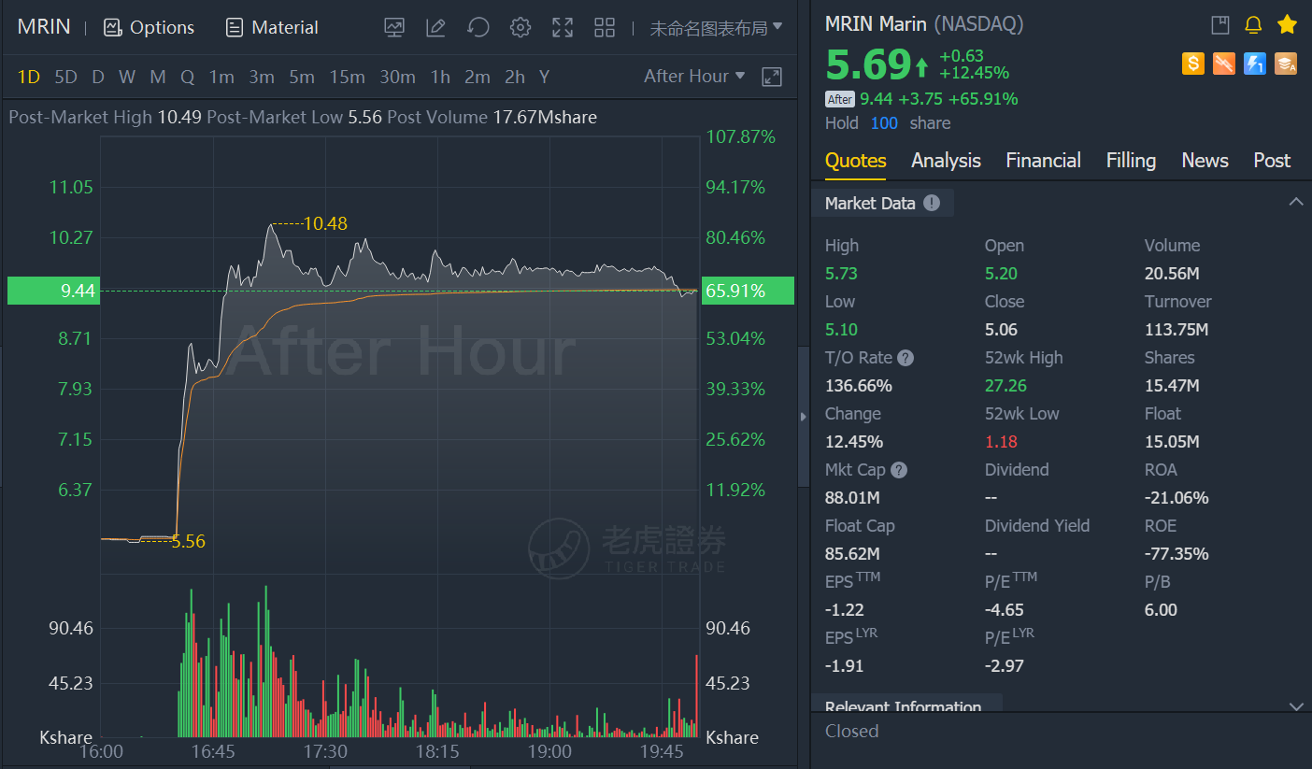Click the 52wk Low value 1.18
Image resolution: width=1312 pixels, height=769 pixels.
pyautogui.click(x=1001, y=442)
